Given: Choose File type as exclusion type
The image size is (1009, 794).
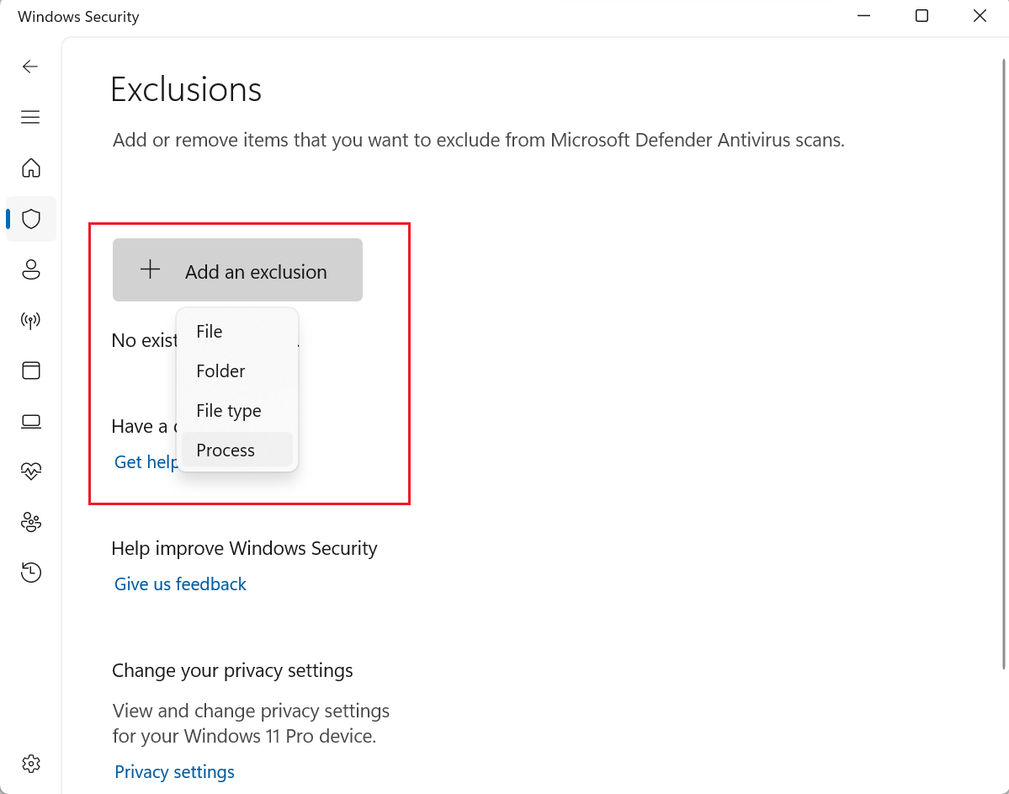Looking at the screenshot, I should pos(228,410).
